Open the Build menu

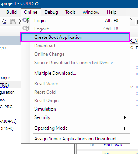point(11,12)
